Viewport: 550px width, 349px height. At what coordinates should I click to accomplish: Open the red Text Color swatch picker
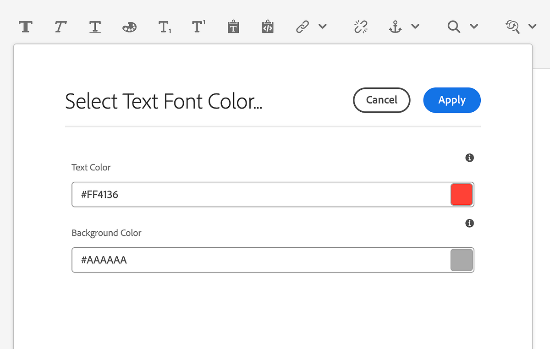(x=462, y=194)
